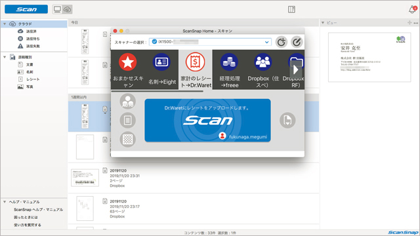Click the fit-width icon in ビュー panel header
This screenshot has height=236, width=420.
(415, 23)
